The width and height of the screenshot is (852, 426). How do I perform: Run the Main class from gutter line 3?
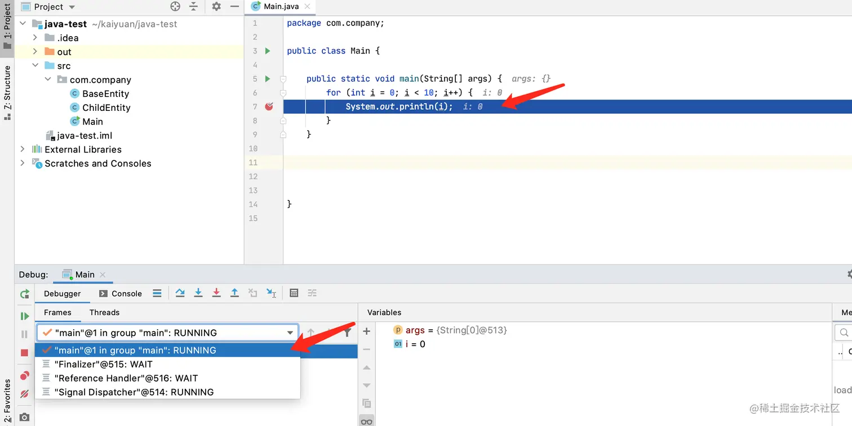(x=268, y=51)
